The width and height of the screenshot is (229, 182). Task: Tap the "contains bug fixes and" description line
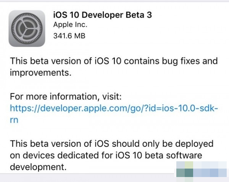(171, 61)
